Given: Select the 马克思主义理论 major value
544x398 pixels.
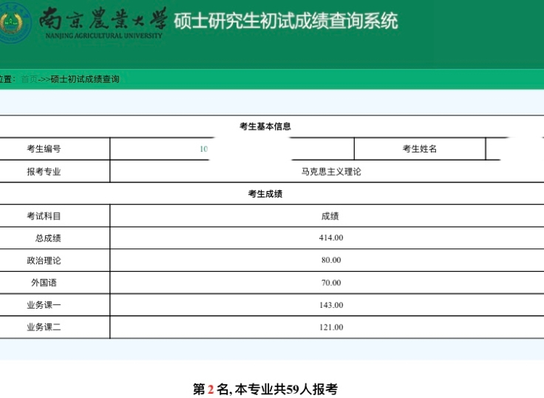Looking at the screenshot, I should point(331,171).
